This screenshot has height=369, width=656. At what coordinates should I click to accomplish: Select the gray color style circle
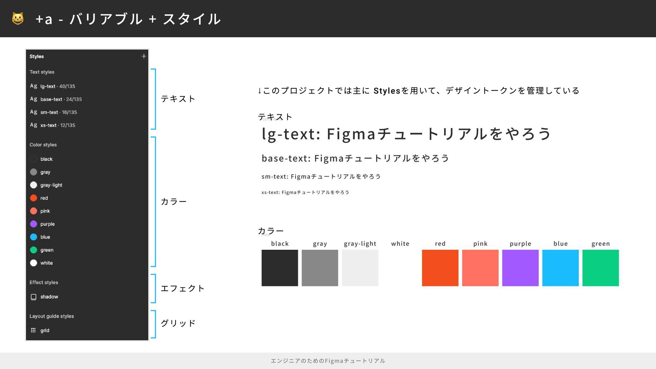click(33, 172)
